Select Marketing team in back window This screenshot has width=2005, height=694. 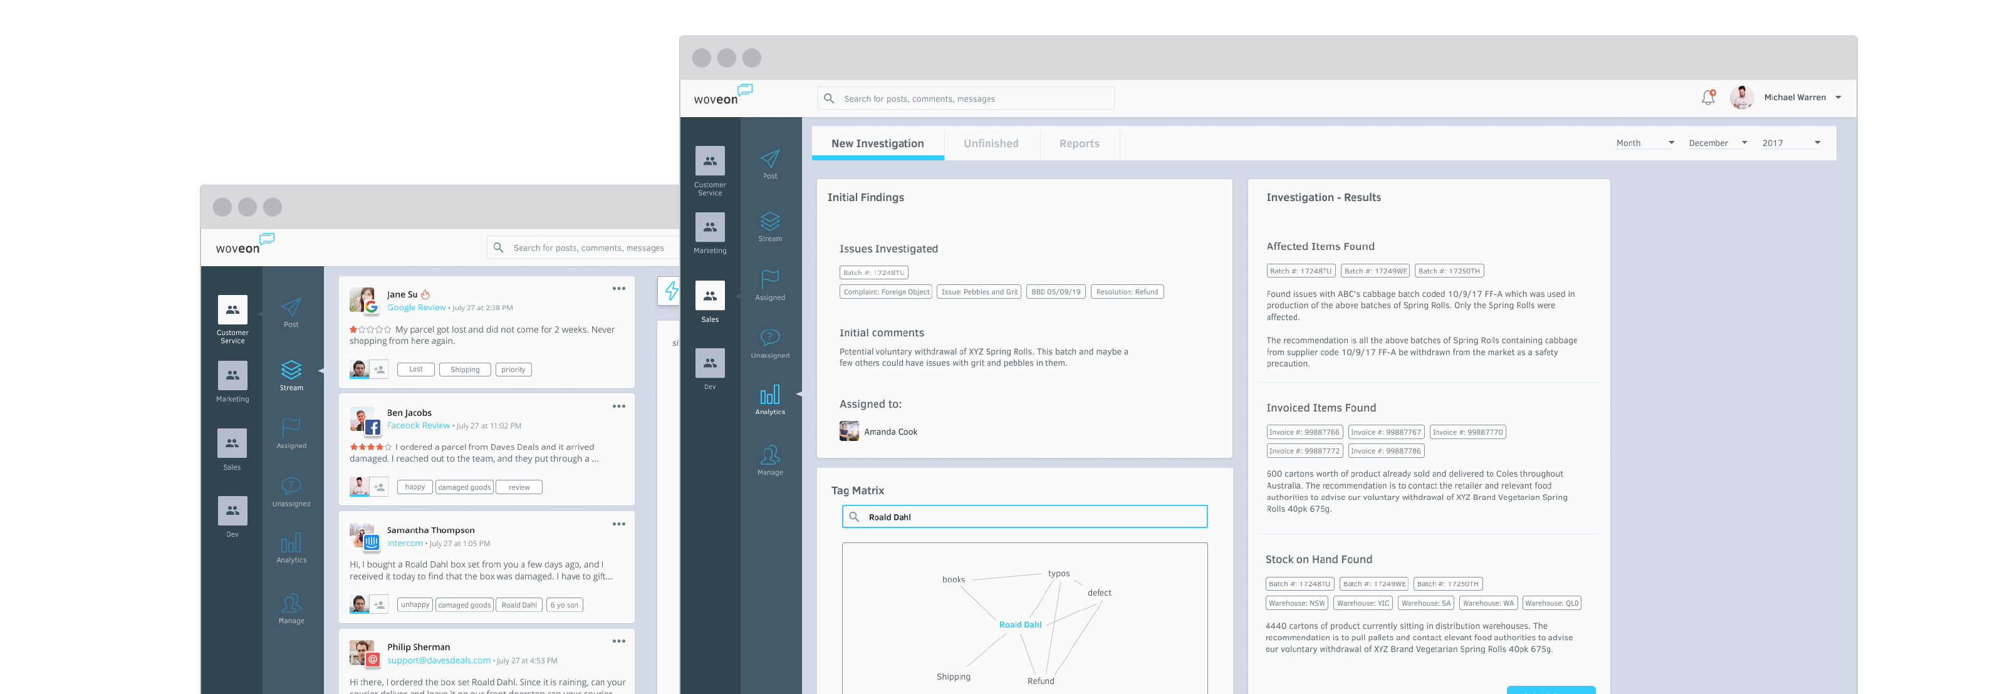pyautogui.click(x=232, y=382)
